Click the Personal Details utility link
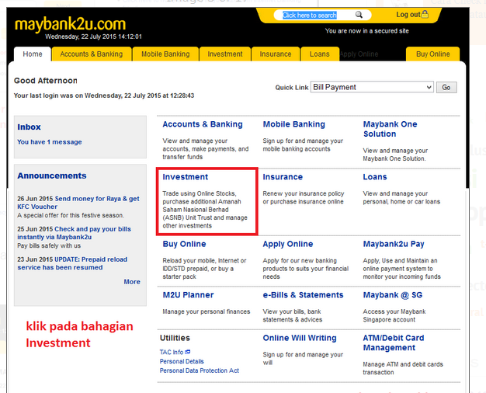Screen dimensions: 486x393 click(182, 361)
